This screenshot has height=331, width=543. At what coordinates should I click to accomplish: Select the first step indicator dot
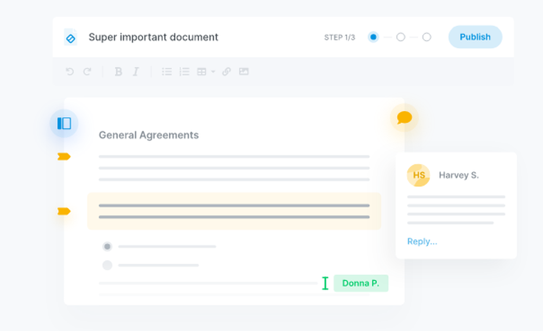(373, 37)
